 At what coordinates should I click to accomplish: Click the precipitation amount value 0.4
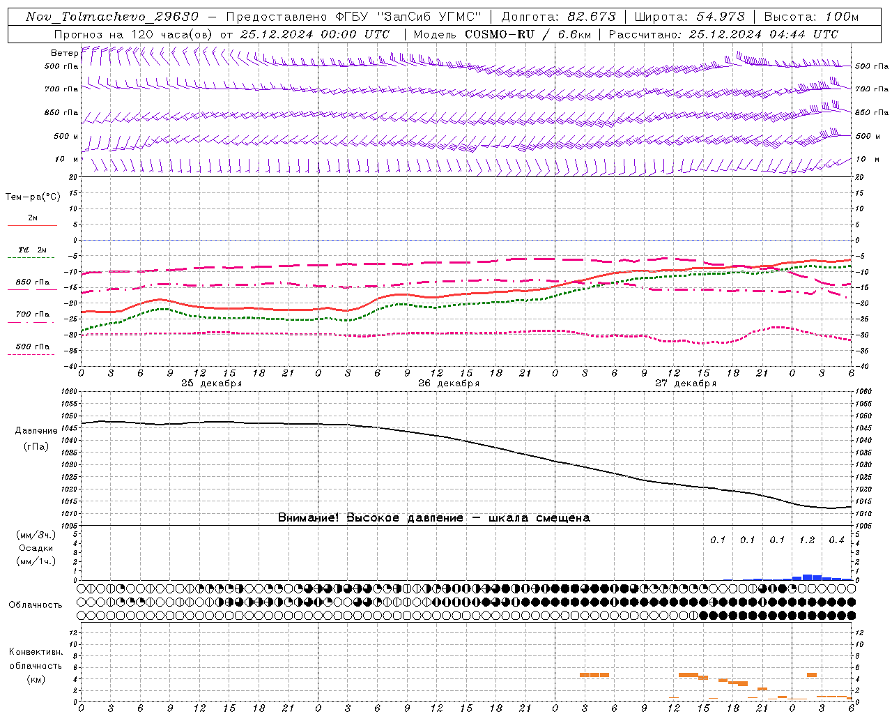(x=836, y=540)
